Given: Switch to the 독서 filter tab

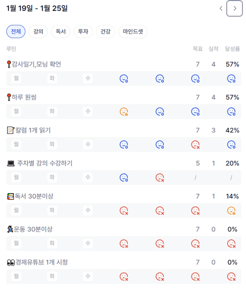Looking at the screenshot, I should tap(61, 32).
